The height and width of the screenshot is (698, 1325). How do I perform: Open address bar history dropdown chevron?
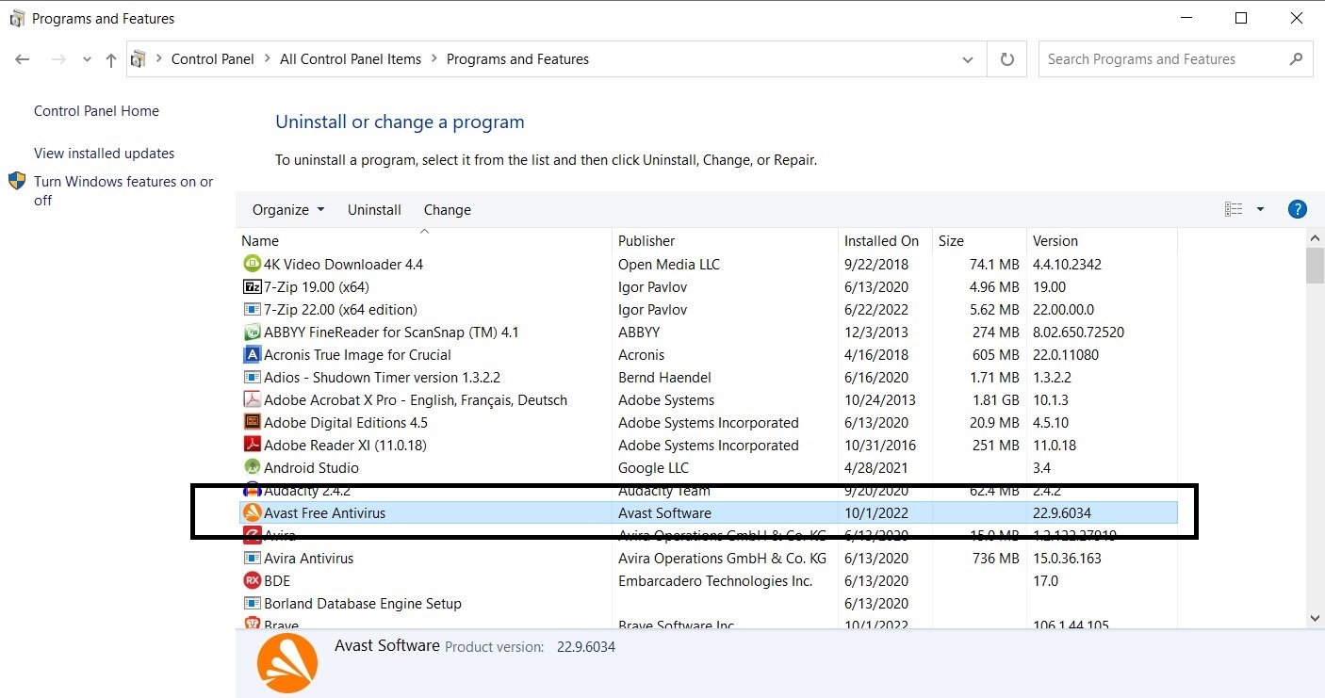(x=968, y=59)
